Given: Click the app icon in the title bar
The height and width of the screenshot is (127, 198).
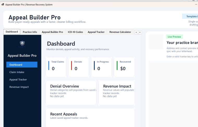Looking at the screenshot, I should click(x=3, y=4).
